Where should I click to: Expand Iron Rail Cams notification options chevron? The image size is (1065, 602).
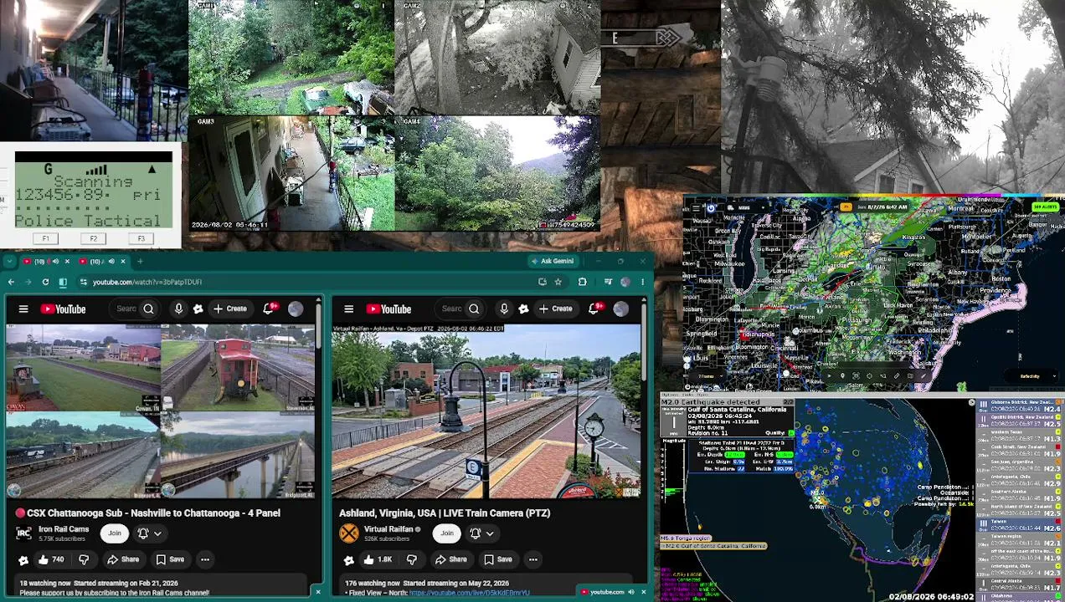[157, 533]
